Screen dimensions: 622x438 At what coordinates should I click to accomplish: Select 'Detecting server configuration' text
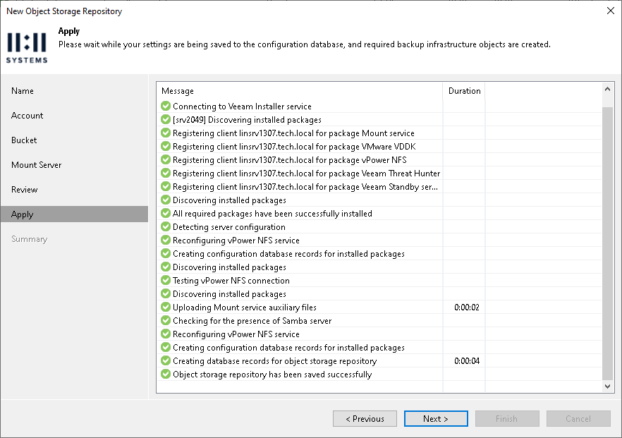tap(229, 226)
